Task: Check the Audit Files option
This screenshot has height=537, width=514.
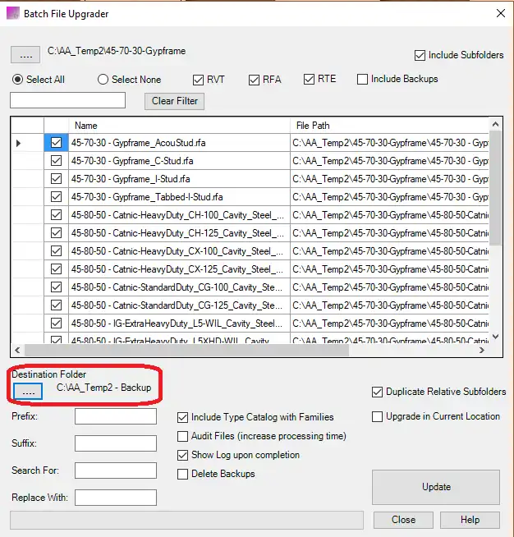Action: (183, 436)
